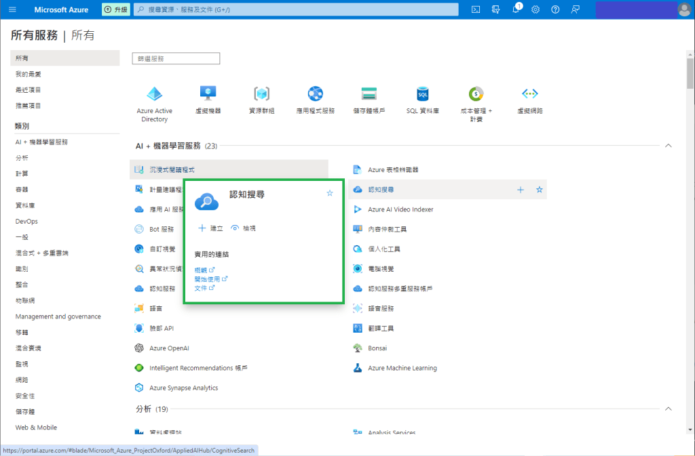Click the help question mark icon
Screen dimensions: 695x456
tap(555, 9)
